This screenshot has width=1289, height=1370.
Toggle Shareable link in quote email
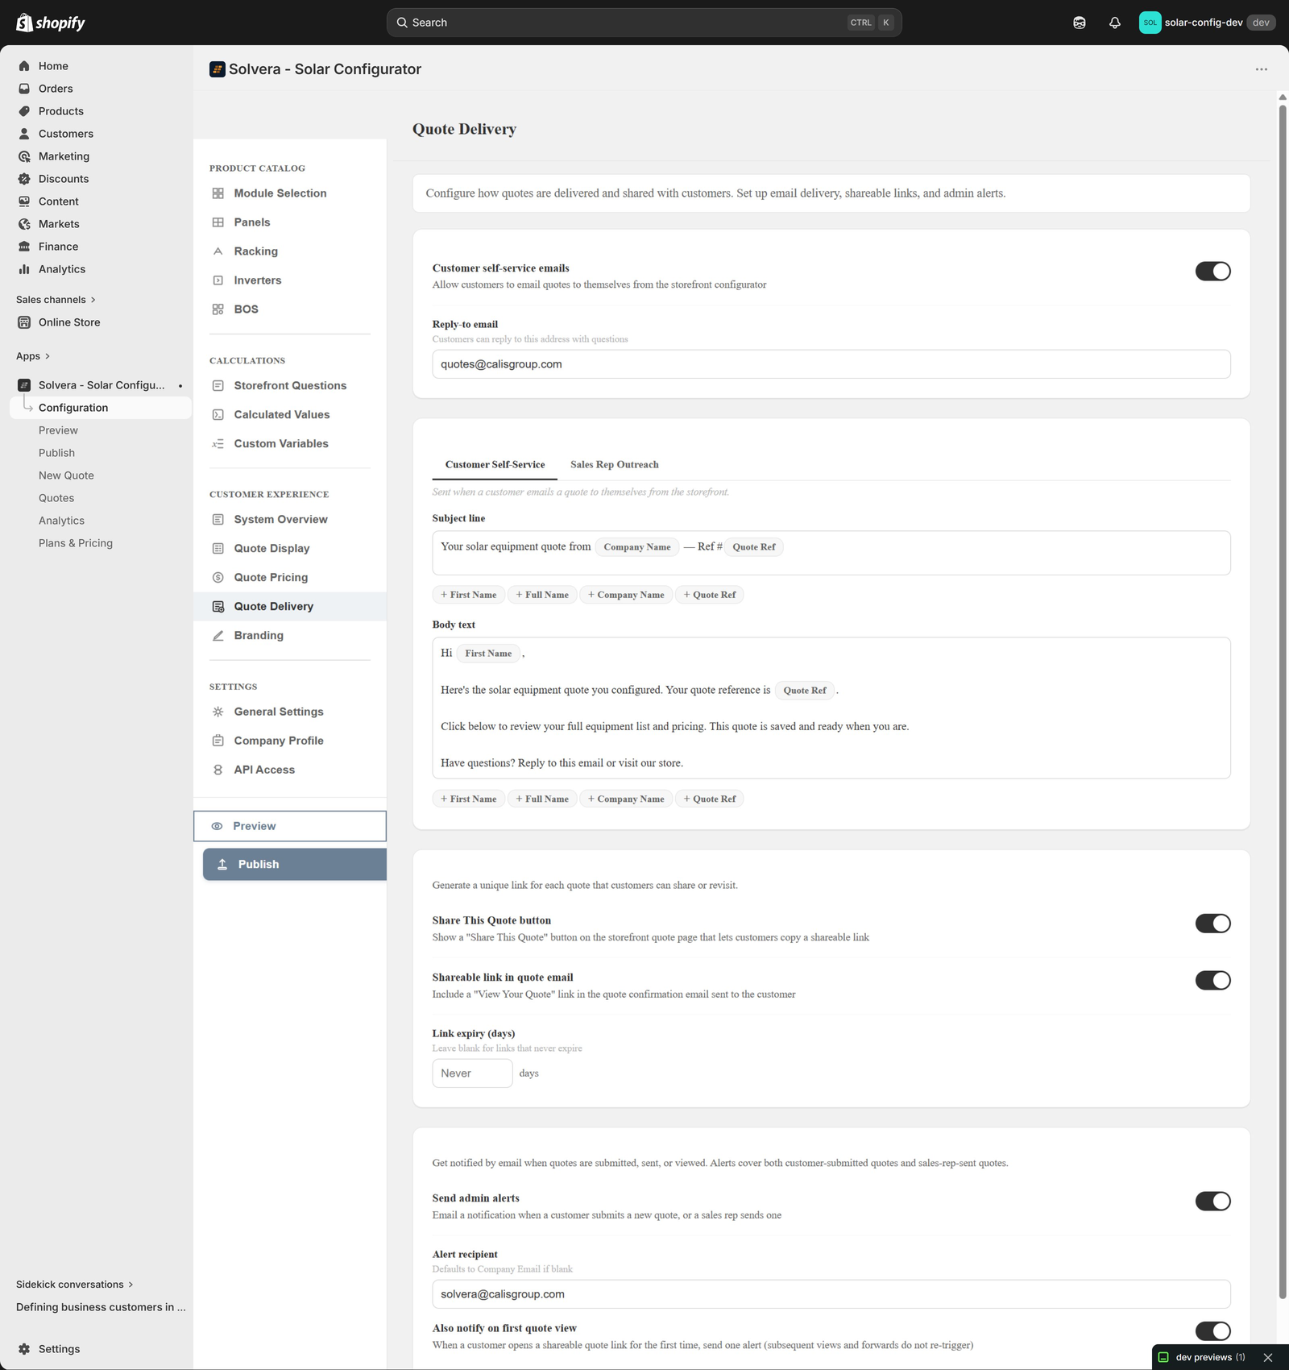tap(1212, 980)
